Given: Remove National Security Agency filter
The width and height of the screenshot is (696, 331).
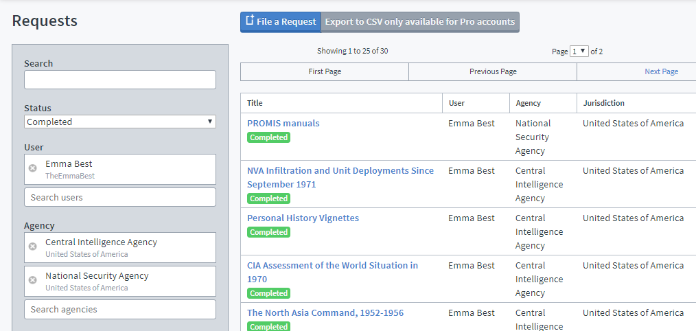Looking at the screenshot, I should pos(32,280).
